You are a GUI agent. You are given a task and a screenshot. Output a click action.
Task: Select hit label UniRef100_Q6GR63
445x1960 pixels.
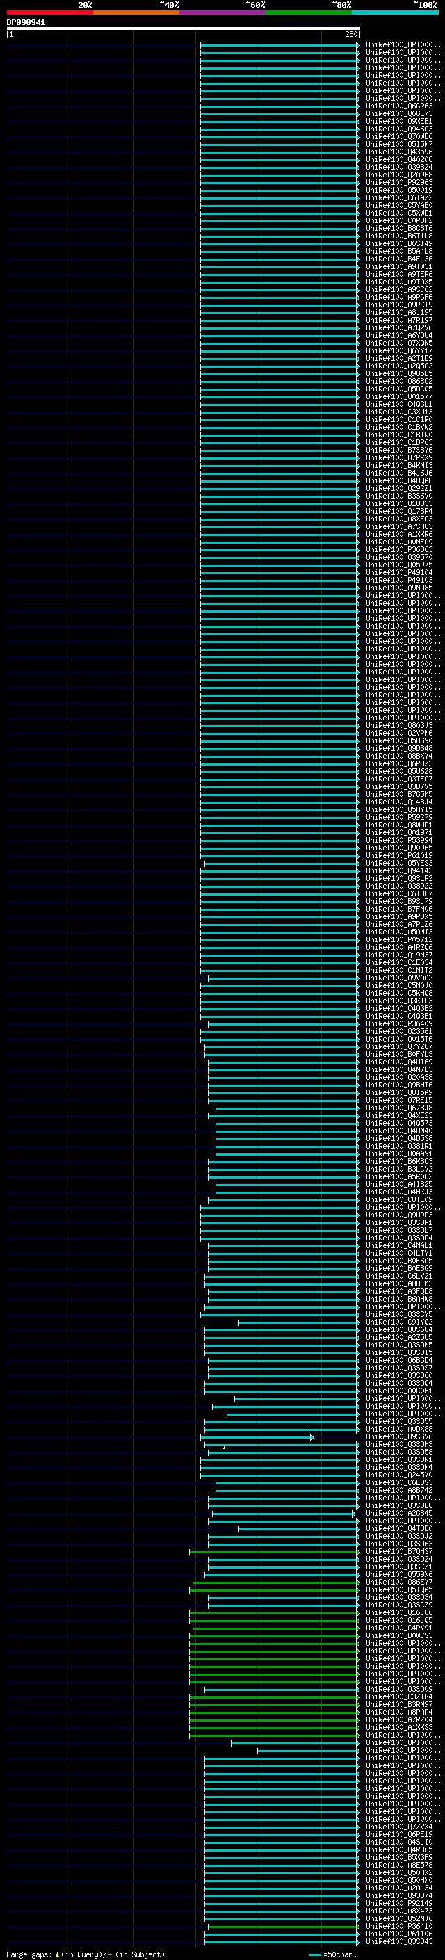[x=399, y=106]
